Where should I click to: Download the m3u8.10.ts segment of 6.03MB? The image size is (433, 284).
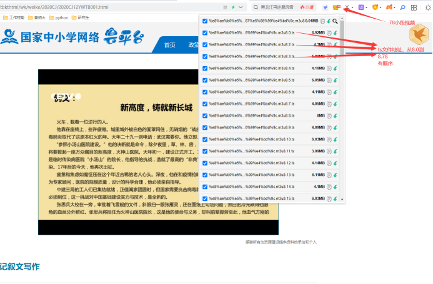336,140
